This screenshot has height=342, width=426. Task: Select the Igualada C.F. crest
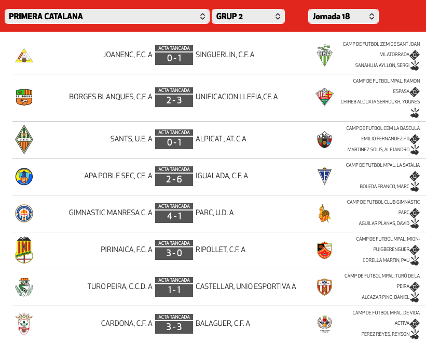pos(324,176)
